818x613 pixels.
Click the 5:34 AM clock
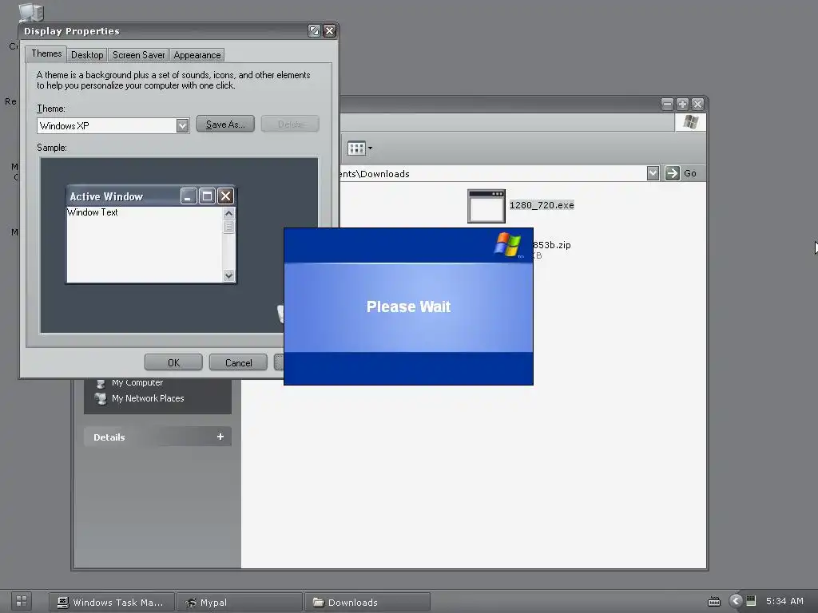click(x=784, y=601)
